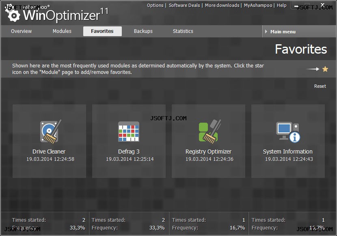The height and width of the screenshot is (236, 337).
Task: Open the System Information monitor icon
Action: click(288, 132)
